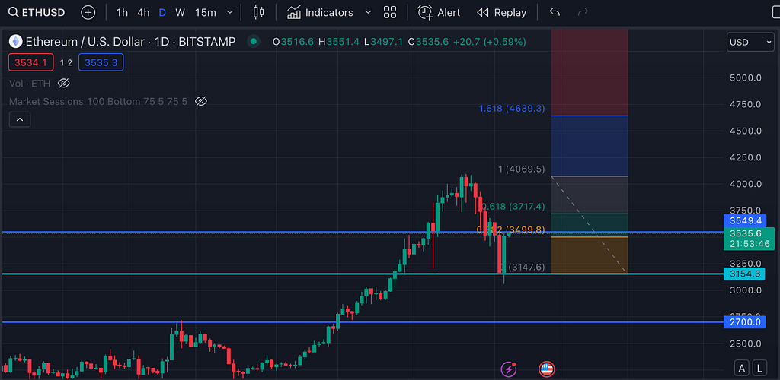780x380 pixels.
Task: Open the ETHUSD symbol search
Action: 38,12
